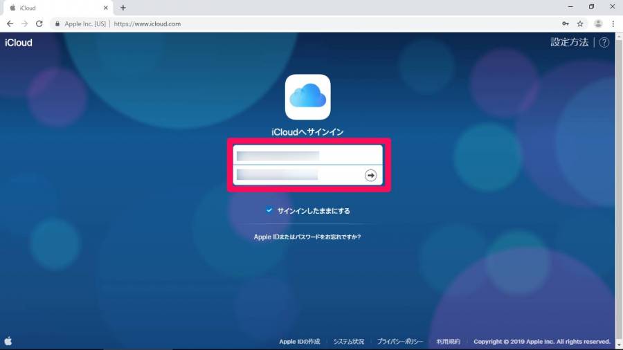
Task: Open a new browser tab
Action: (x=123, y=8)
